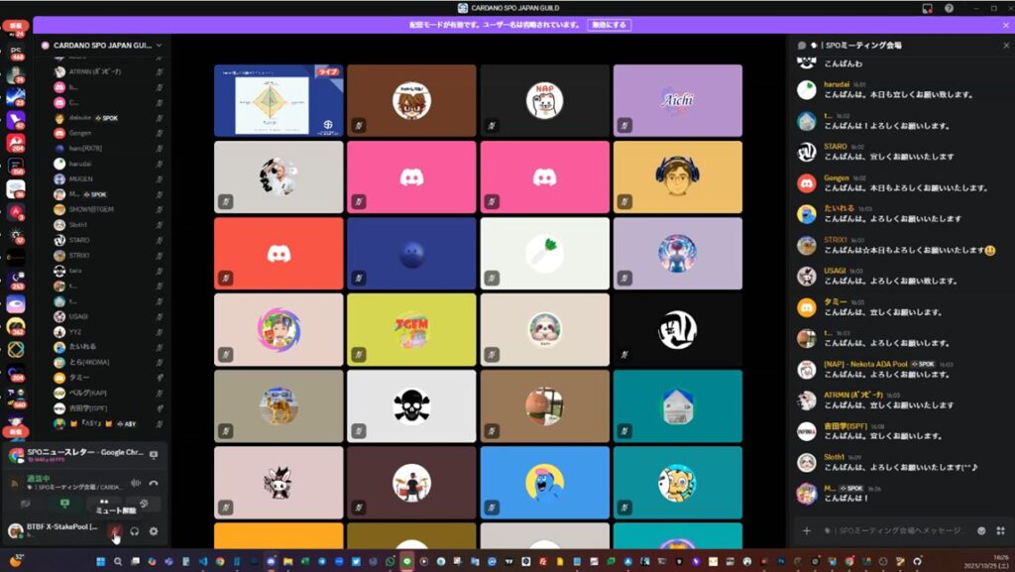Select harudai in the voice member list

[80, 163]
